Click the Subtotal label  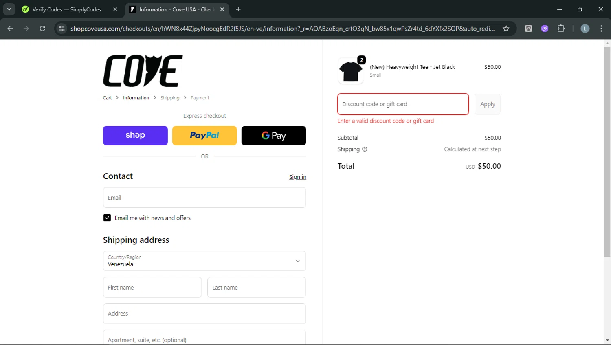point(348,138)
